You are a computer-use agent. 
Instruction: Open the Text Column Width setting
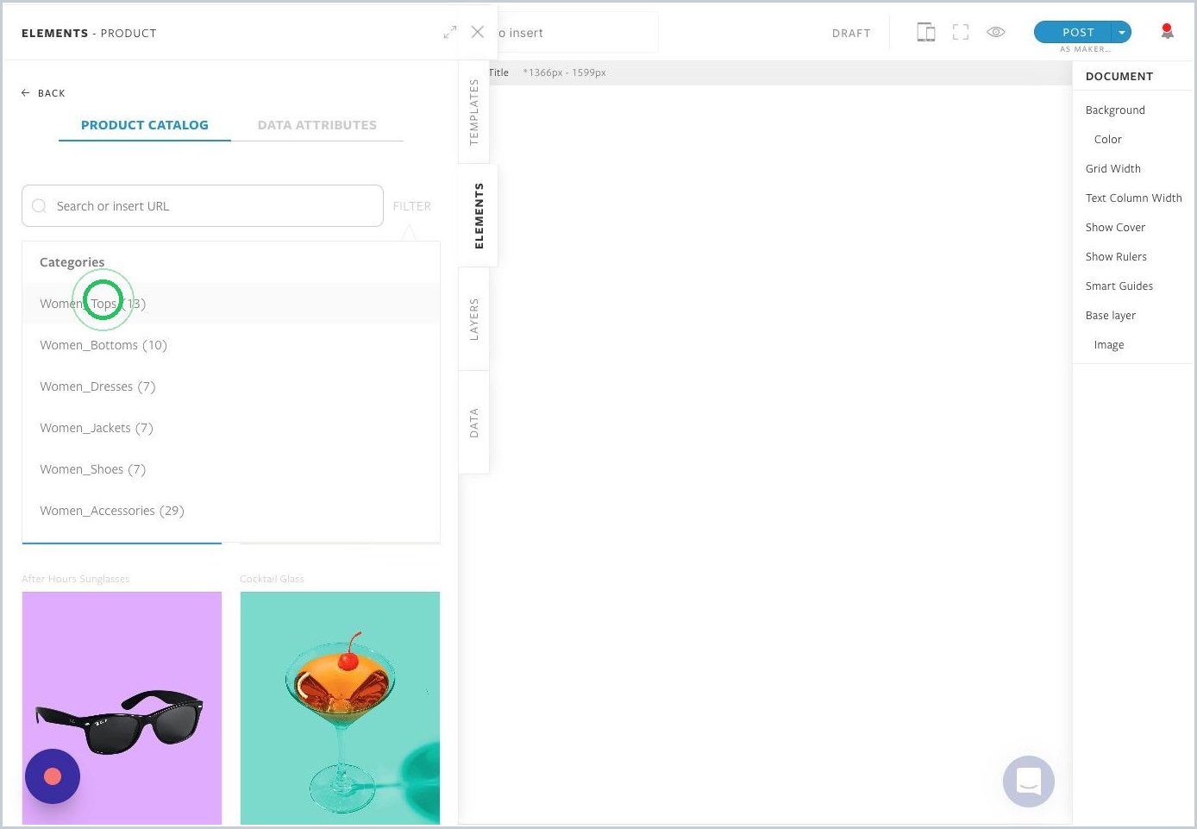pyautogui.click(x=1134, y=198)
